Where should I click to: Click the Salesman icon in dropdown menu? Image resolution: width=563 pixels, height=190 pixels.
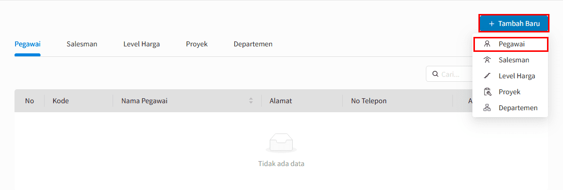[487, 60]
